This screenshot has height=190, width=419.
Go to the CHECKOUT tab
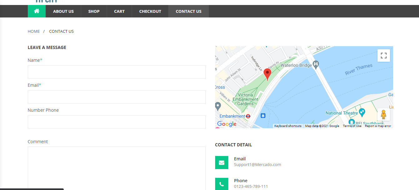click(150, 11)
